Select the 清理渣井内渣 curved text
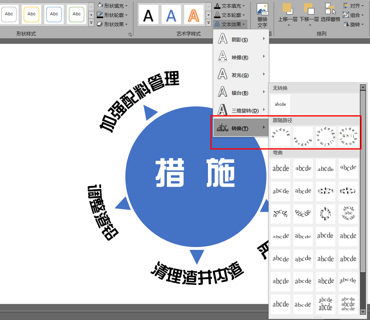The width and height of the screenshot is (370, 320). click(197, 273)
